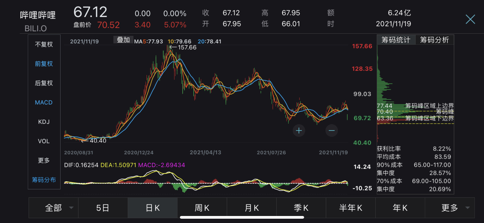Select 不复权 price adjustment option
484x223 pixels.
[44, 44]
